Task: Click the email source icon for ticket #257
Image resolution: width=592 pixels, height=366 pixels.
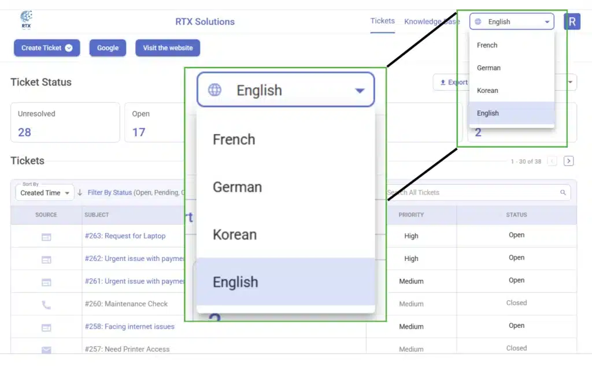Action: coord(46,350)
